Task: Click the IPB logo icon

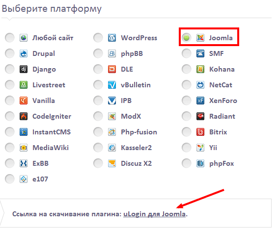Action: coord(112,101)
